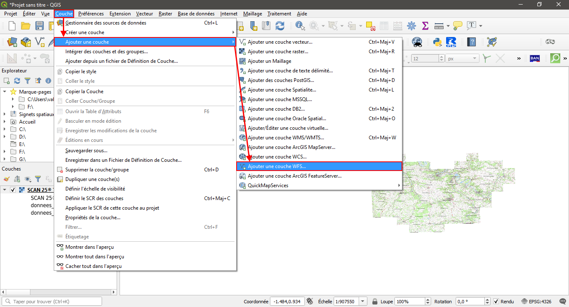The height and width of the screenshot is (307, 569).
Task: Open the Python console
Action: point(437,42)
